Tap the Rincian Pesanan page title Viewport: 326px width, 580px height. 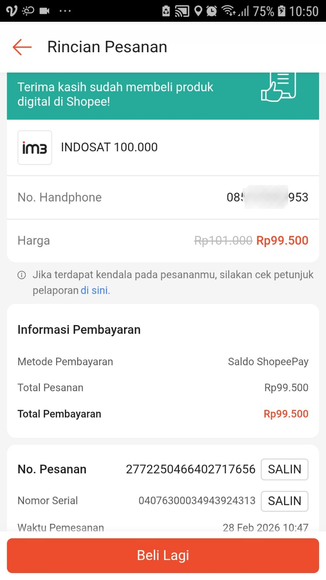(x=107, y=47)
